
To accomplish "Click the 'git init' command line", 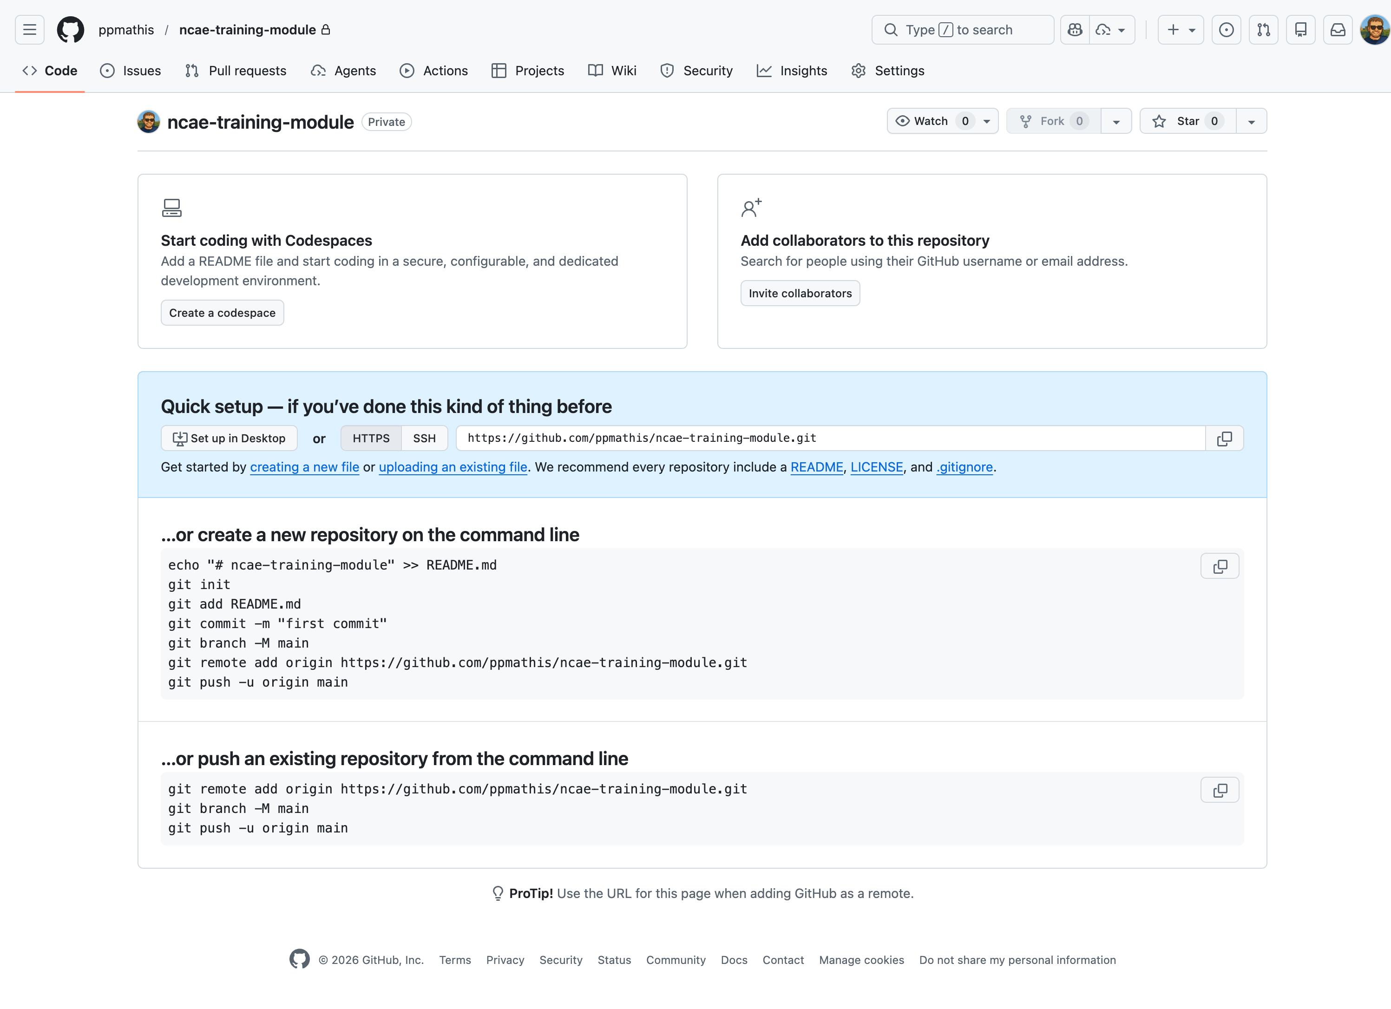I will tap(199, 584).
